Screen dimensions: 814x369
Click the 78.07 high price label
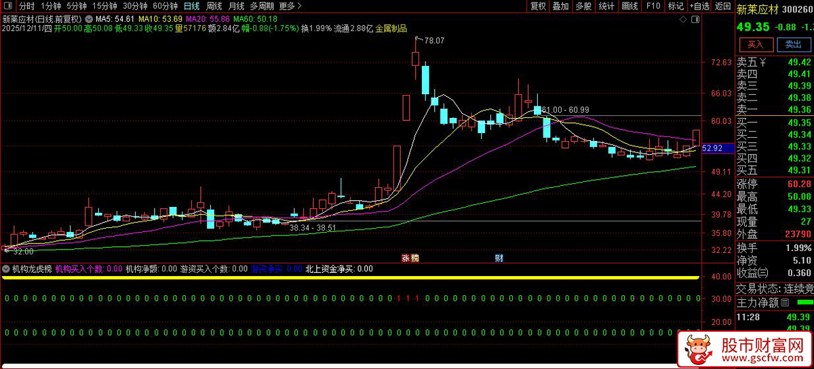tap(434, 41)
